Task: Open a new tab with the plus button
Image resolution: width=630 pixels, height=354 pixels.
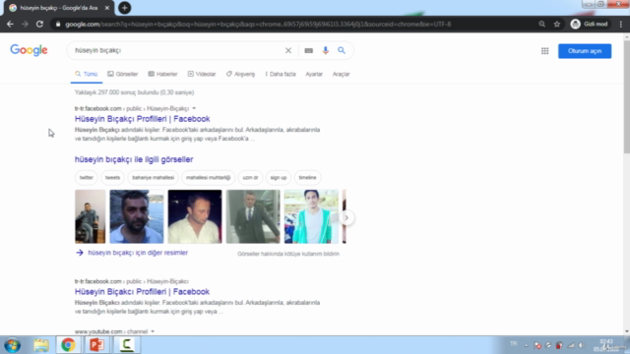Action: pyautogui.click(x=125, y=8)
